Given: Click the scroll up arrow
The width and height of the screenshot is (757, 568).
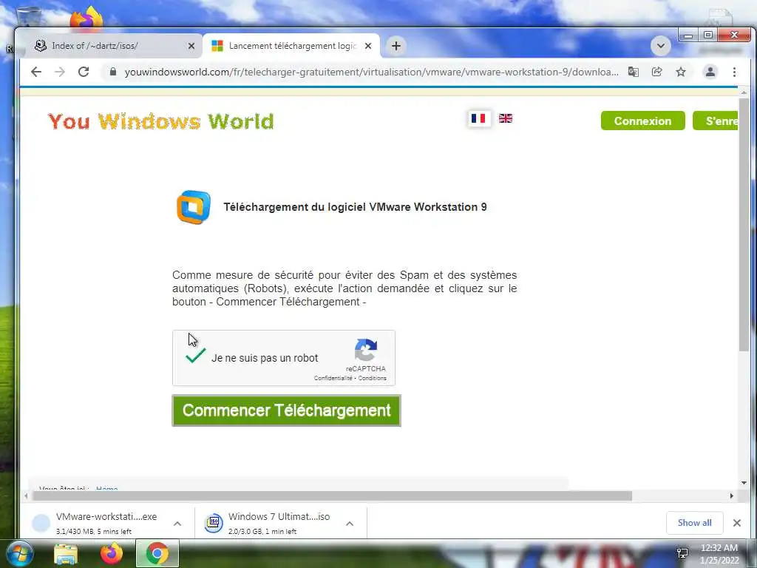Looking at the screenshot, I should click(744, 92).
